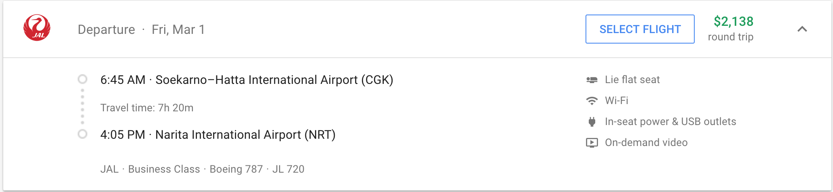The width and height of the screenshot is (833, 192).
Task: Click the arrival airport circle marker
Action: (x=82, y=134)
